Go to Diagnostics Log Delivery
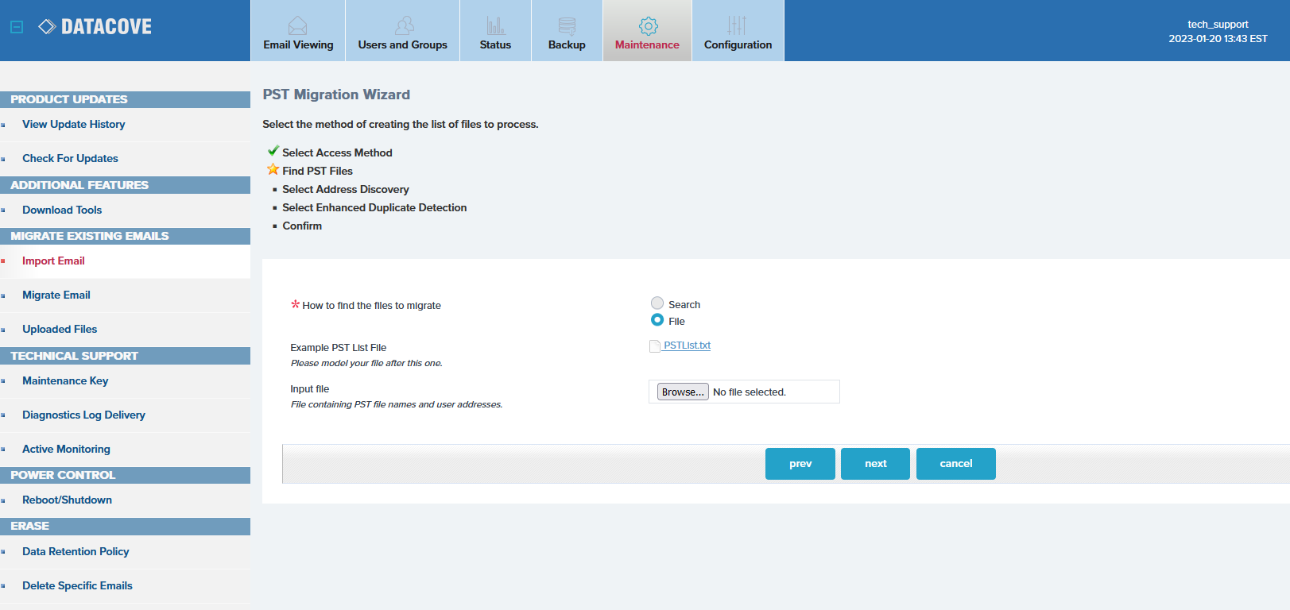 point(83,415)
